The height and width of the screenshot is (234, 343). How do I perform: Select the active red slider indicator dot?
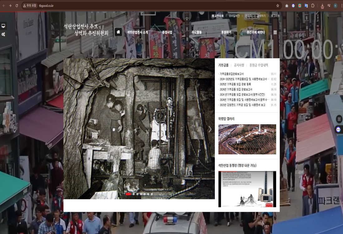(128, 194)
